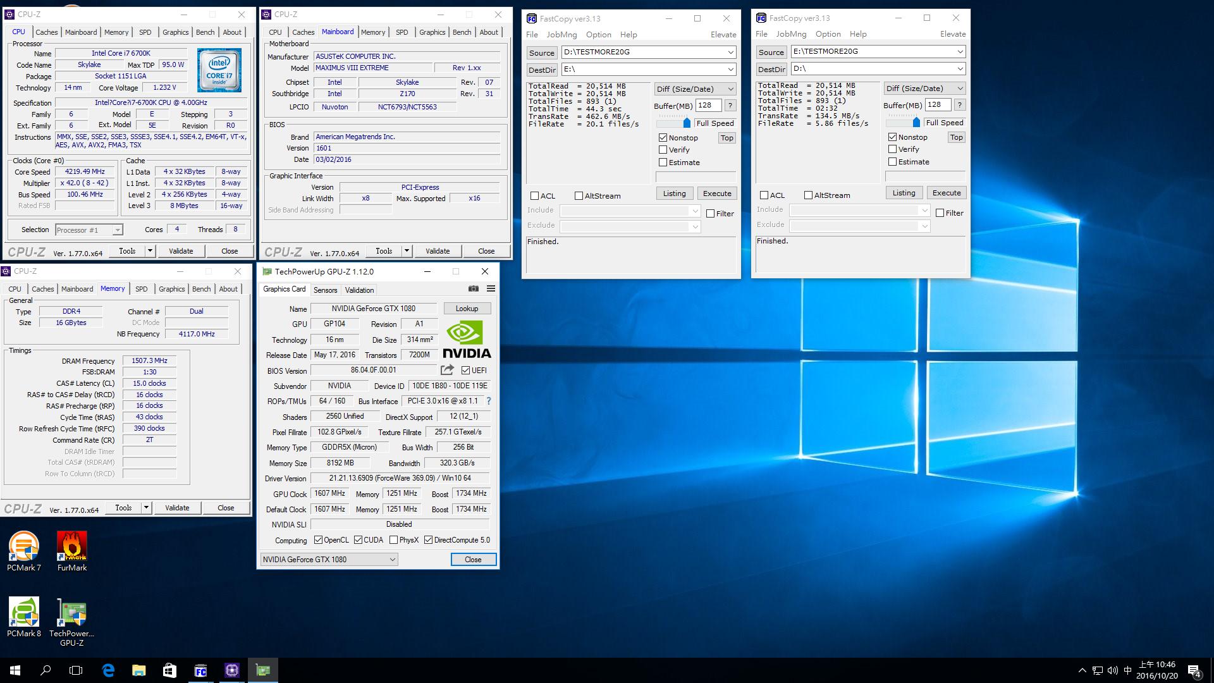
Task: Adjust the Full Speed slider in left FastCopy
Action: pos(687,123)
